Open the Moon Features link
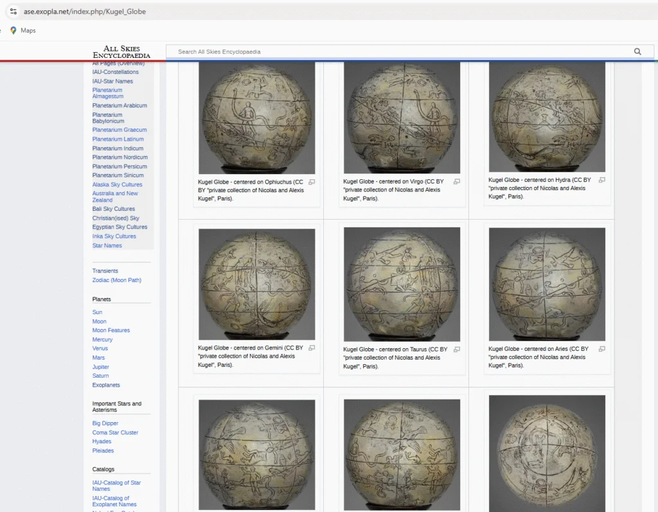Viewport: 658px width, 512px height. coord(111,330)
